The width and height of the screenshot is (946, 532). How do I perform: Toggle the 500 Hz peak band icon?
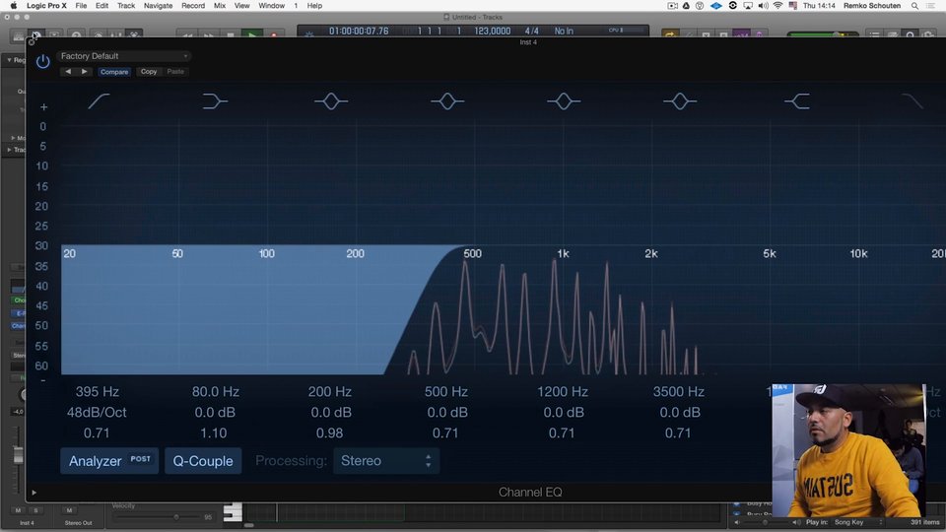pos(447,101)
